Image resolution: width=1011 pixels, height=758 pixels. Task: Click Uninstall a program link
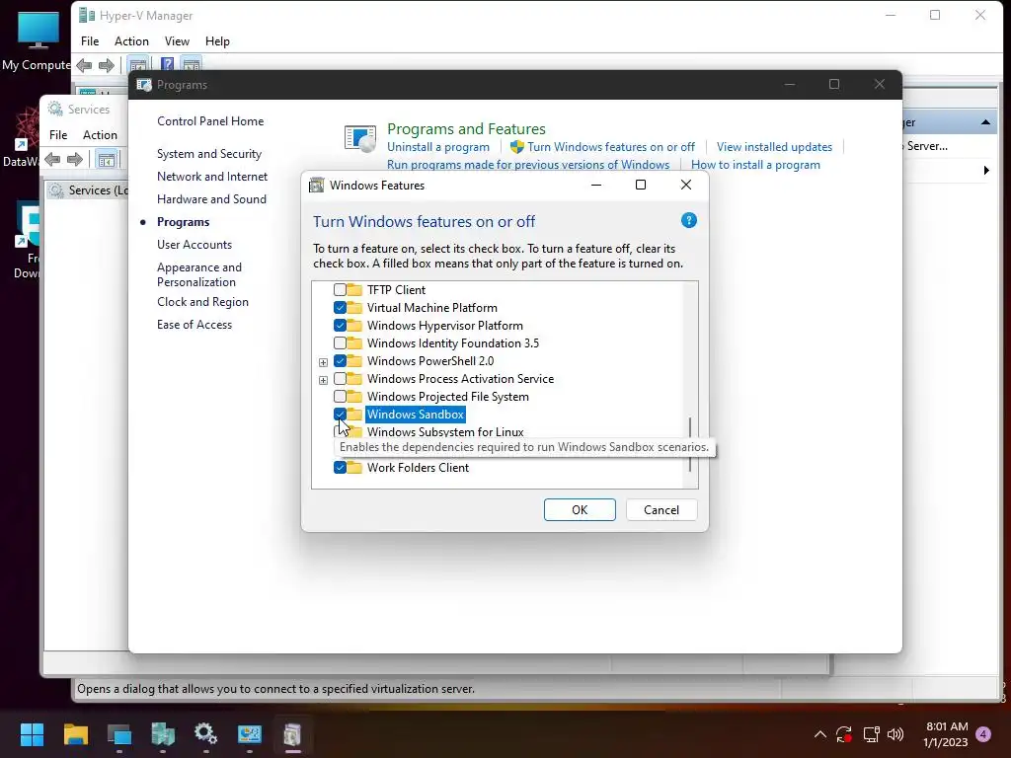click(437, 147)
